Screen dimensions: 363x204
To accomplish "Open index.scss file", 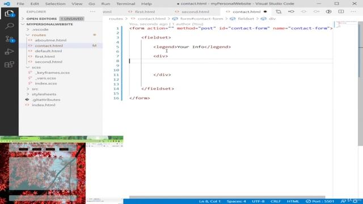I will [45, 83].
